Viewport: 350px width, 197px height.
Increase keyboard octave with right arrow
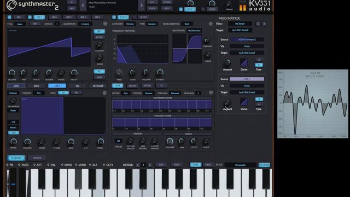[149, 165]
